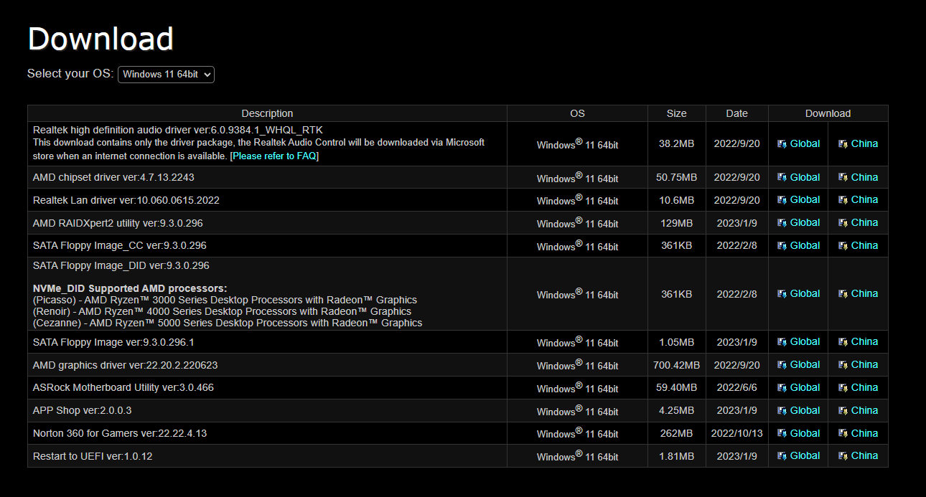
Task: Download SATA Floppy Image 9.3.0.296.1 via Global link
Action: pos(805,341)
